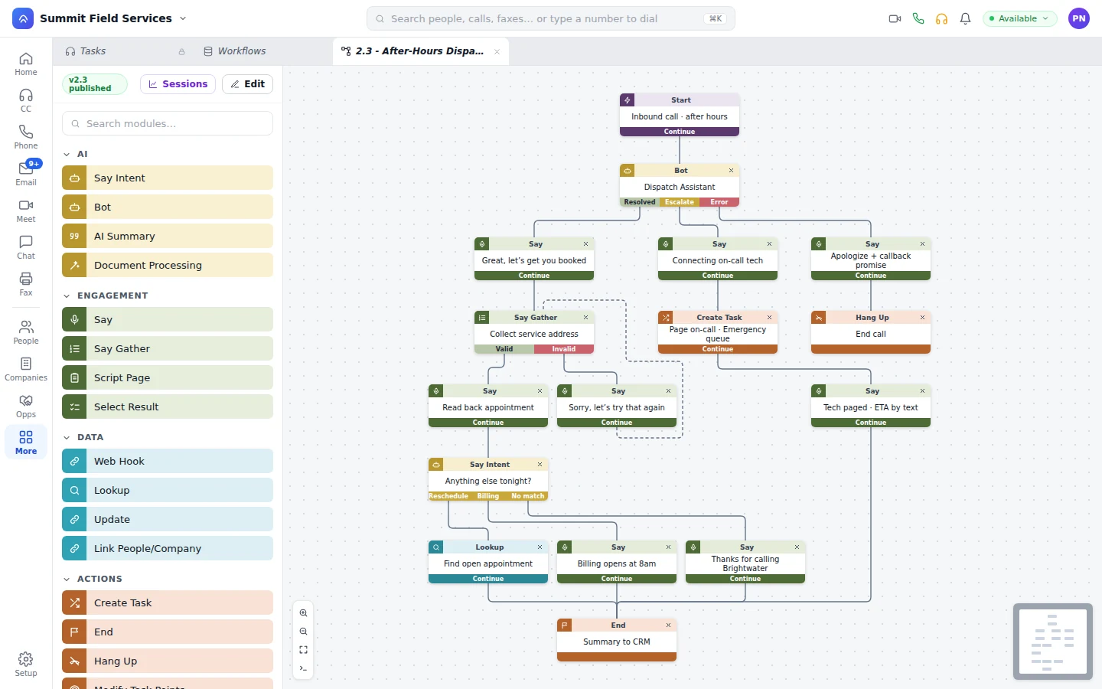Screen dimensions: 1102x689
Task: Click the Summit Field Services logo
Action: [x=23, y=18]
